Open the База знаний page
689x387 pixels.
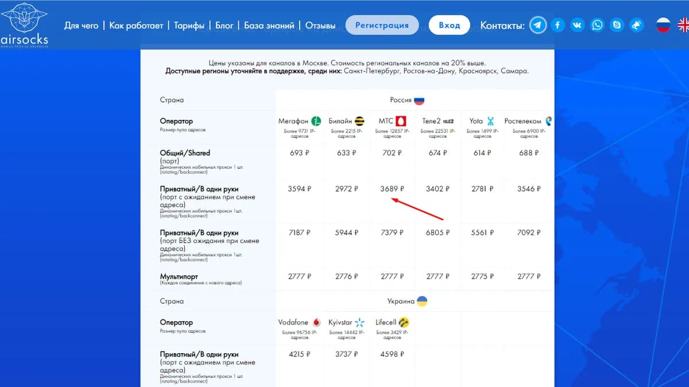click(269, 26)
